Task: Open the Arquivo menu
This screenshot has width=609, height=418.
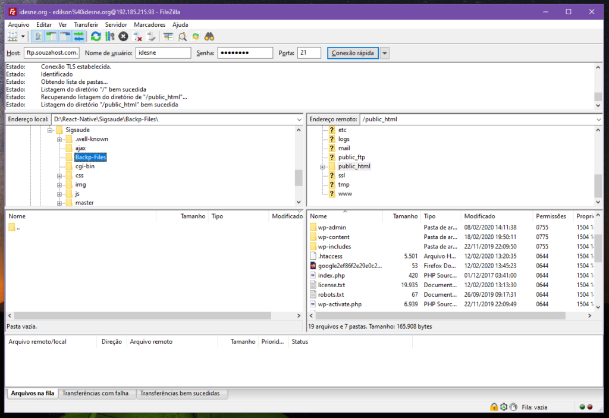Action: [18, 24]
